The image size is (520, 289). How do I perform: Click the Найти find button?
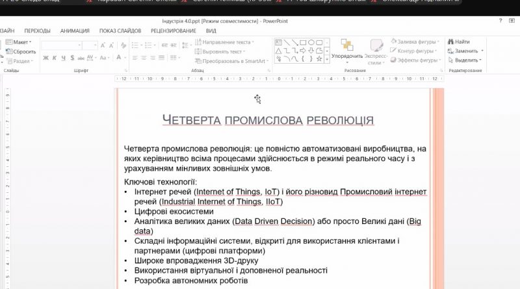[459, 42]
